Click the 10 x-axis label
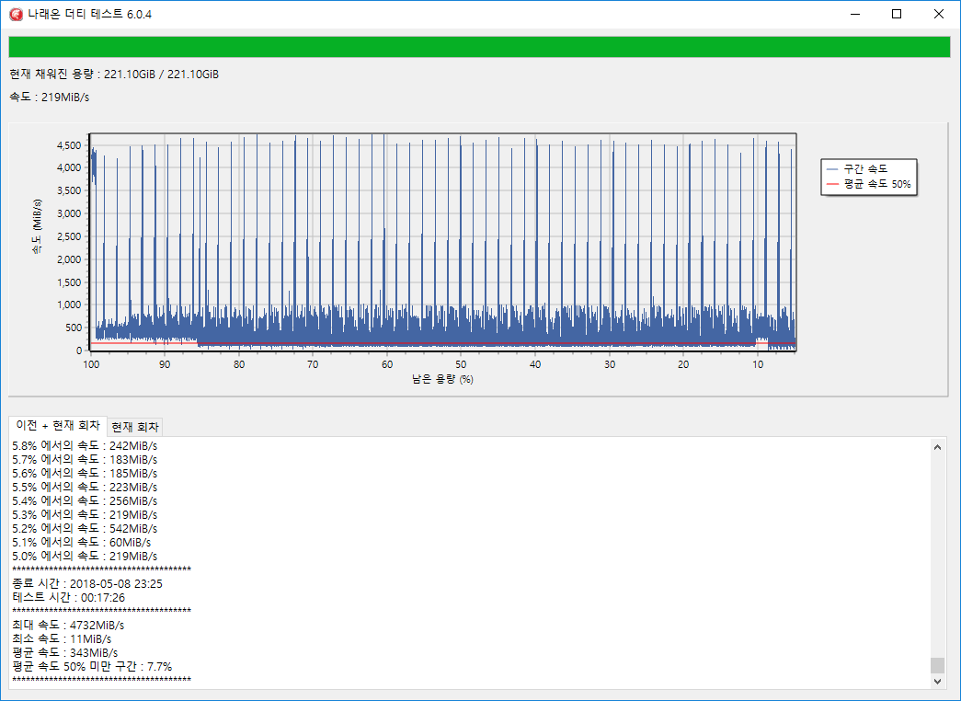Viewport: 961px width, 701px height. point(758,364)
